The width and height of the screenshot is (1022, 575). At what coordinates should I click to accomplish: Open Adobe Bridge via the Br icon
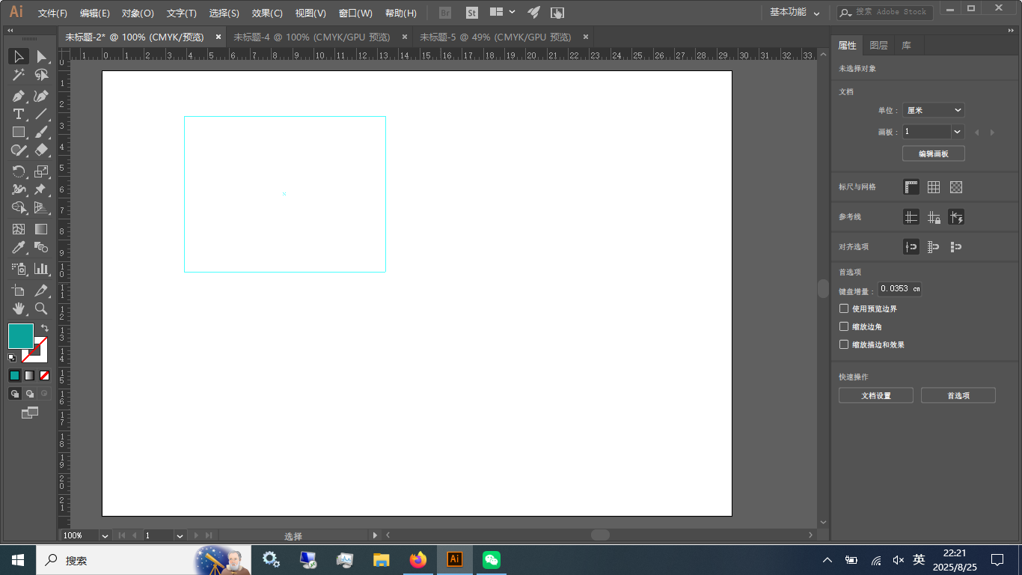coord(445,13)
